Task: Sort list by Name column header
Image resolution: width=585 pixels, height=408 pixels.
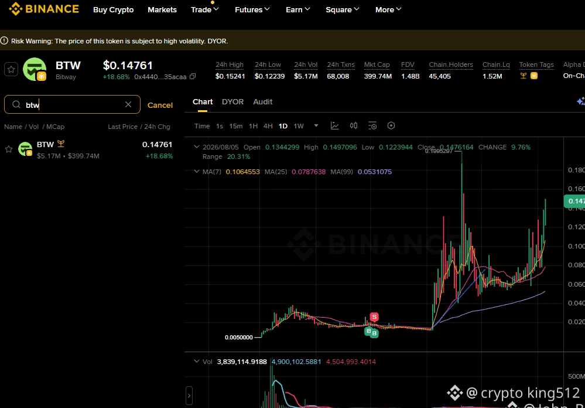Action: (x=13, y=127)
